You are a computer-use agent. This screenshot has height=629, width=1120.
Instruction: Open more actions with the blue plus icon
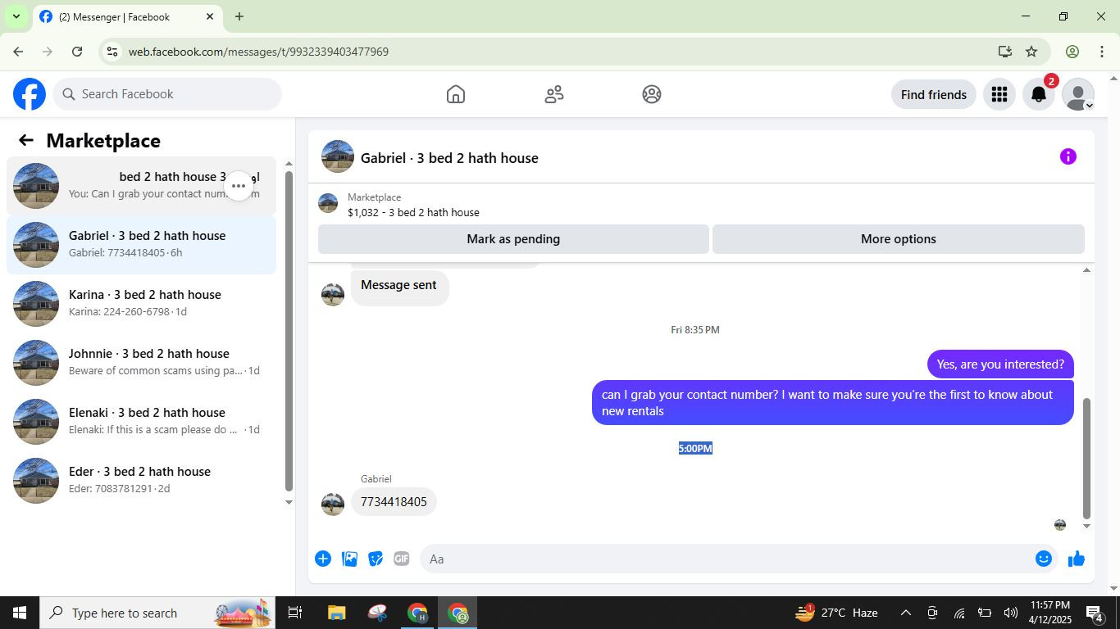pos(323,559)
